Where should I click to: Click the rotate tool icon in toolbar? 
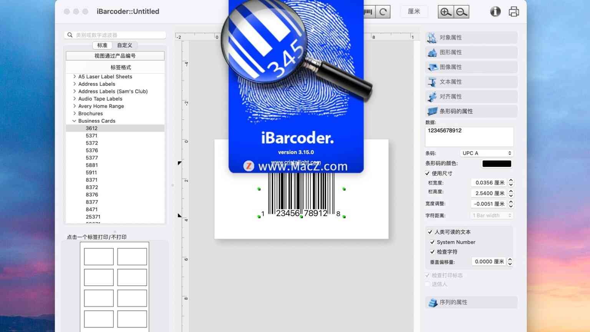(383, 12)
